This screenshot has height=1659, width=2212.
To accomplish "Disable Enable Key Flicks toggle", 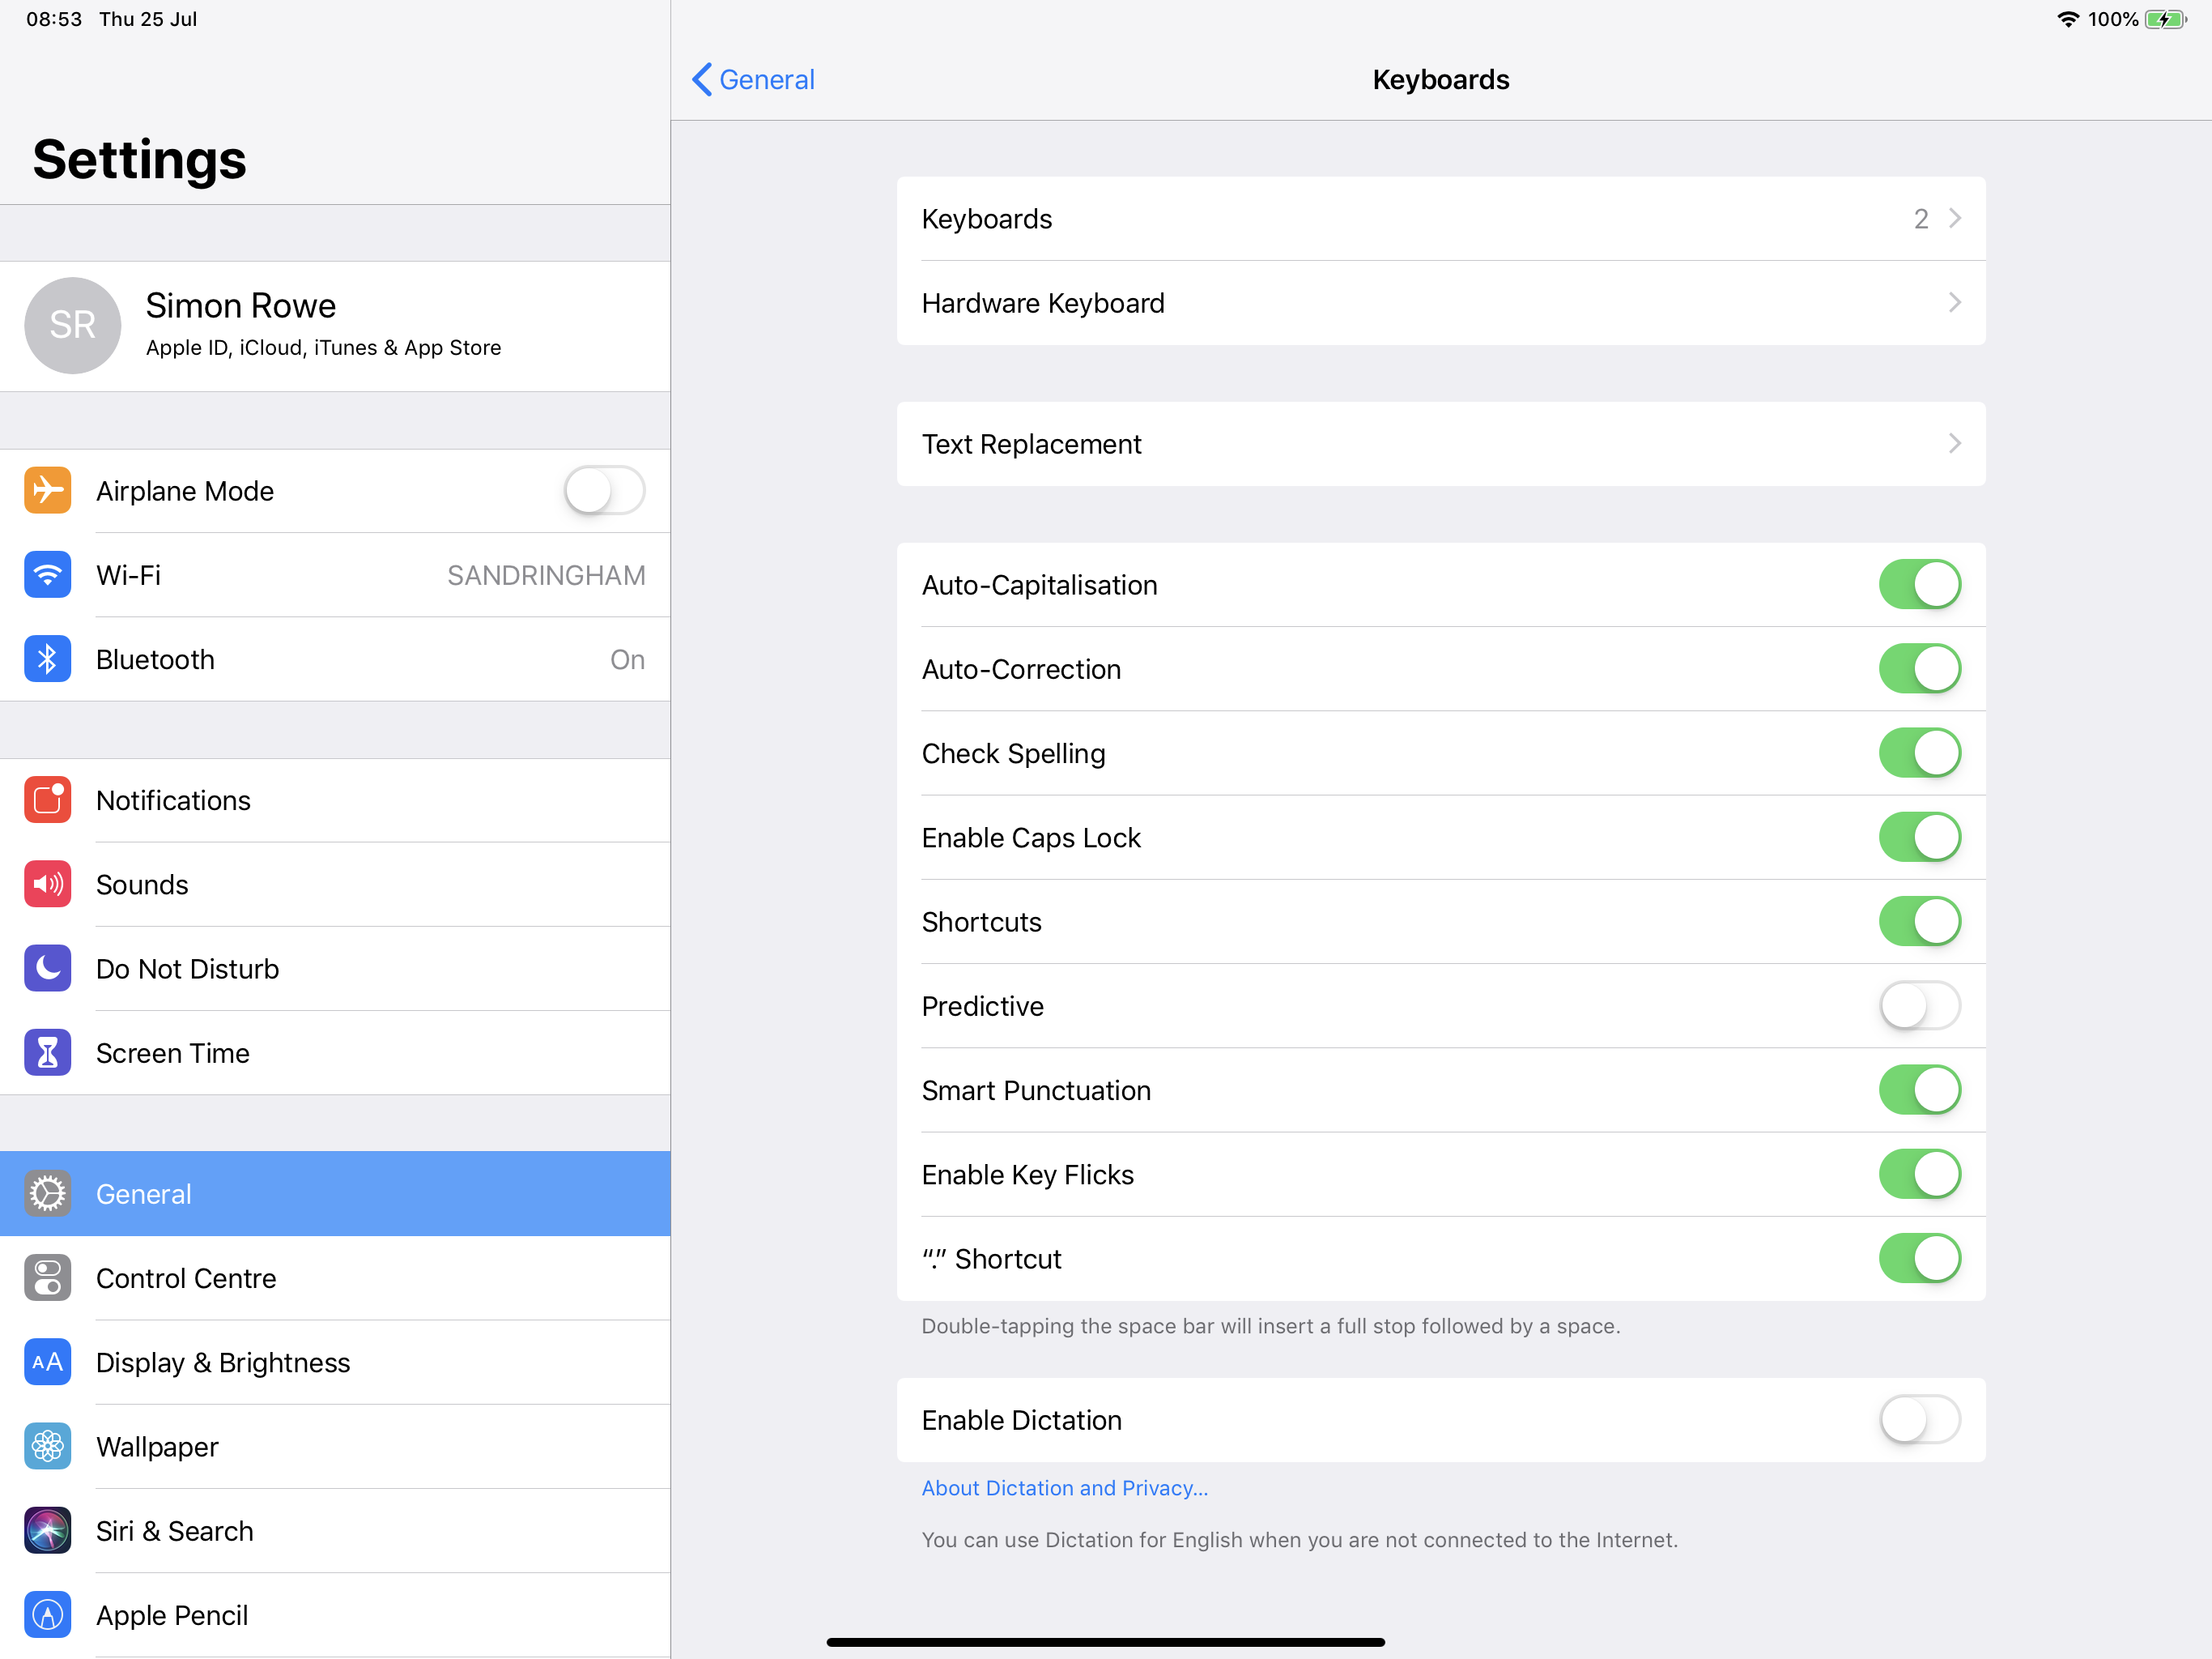I will [x=1919, y=1174].
